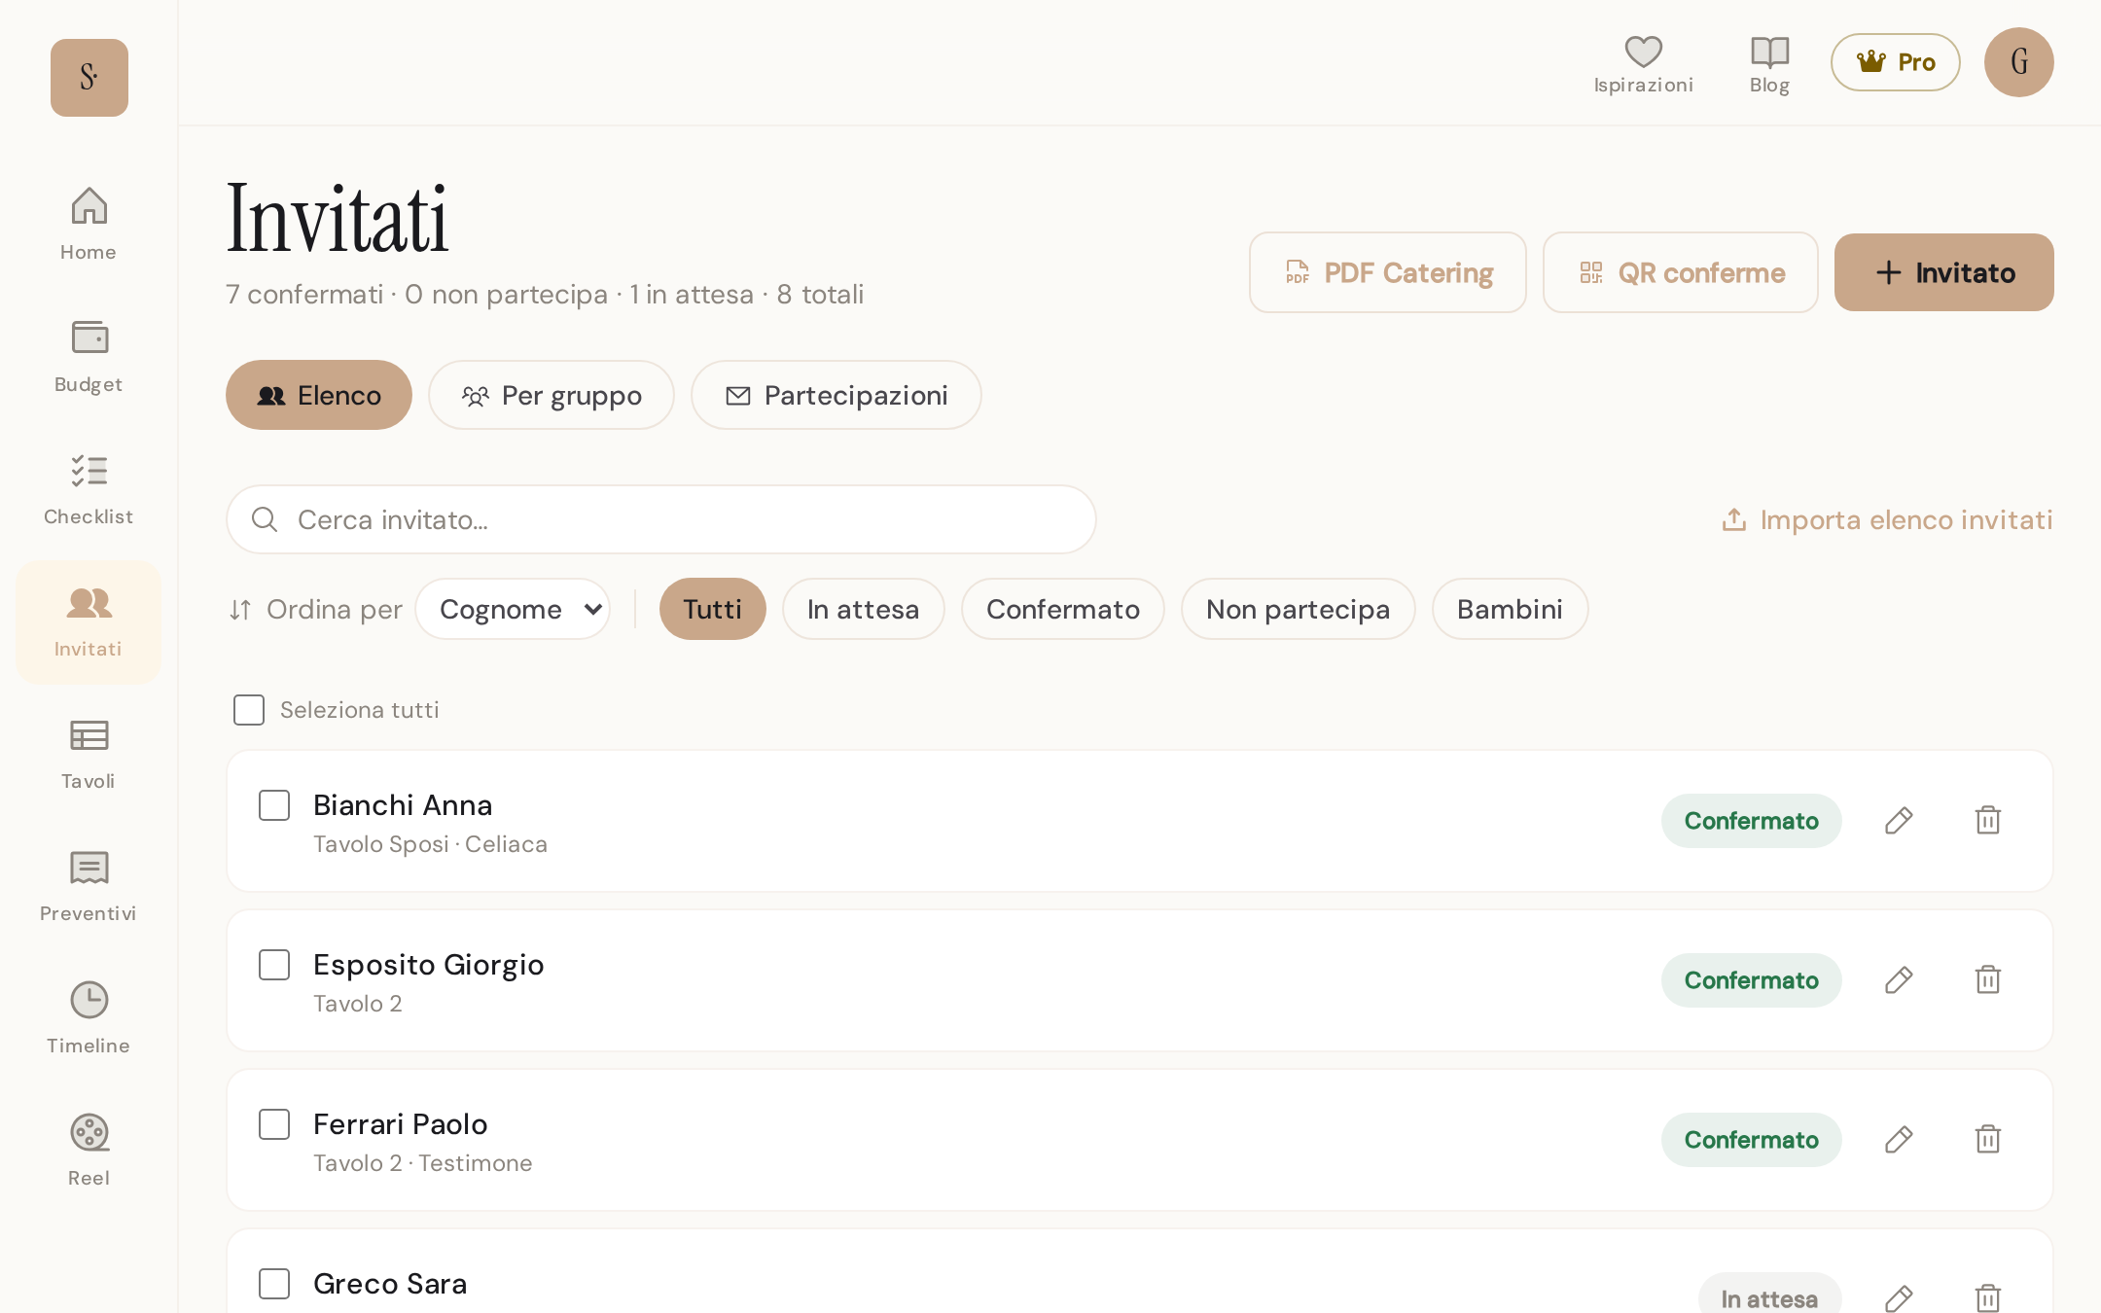Add a new guest with Invitato button

pyautogui.click(x=1944, y=272)
